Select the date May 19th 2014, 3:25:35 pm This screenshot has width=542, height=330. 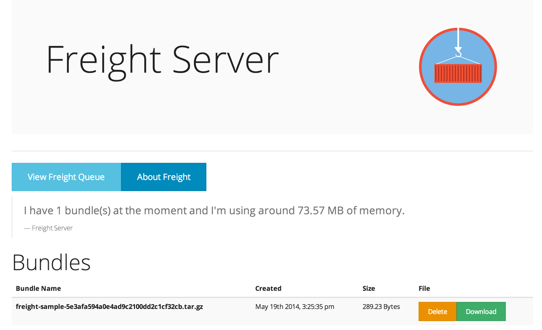(x=295, y=306)
